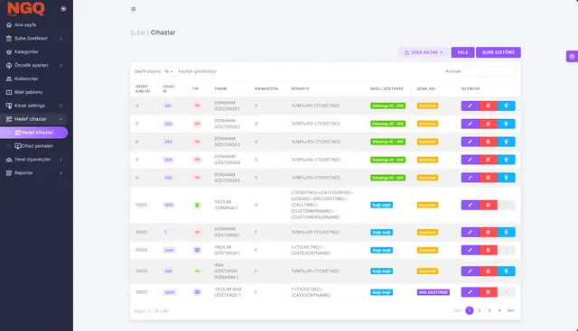Image resolution: width=578 pixels, height=331 pixels.
Task: Click device ID badge 1001
Action: tap(169, 205)
